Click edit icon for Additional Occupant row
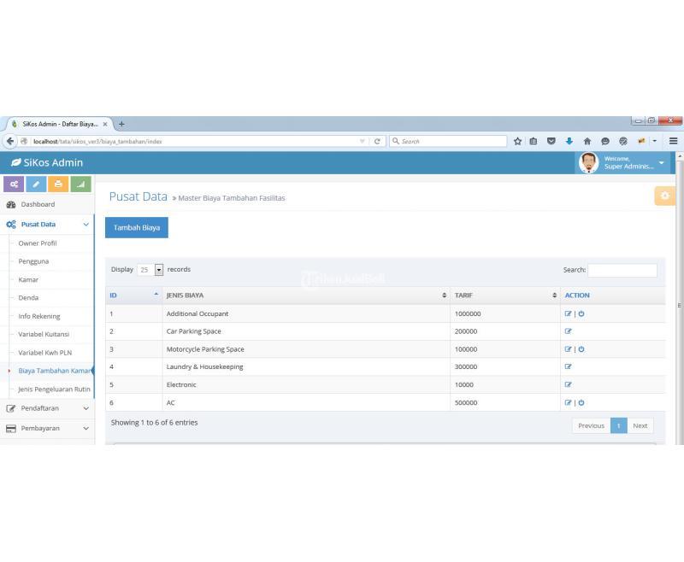684x562 pixels. (568, 313)
